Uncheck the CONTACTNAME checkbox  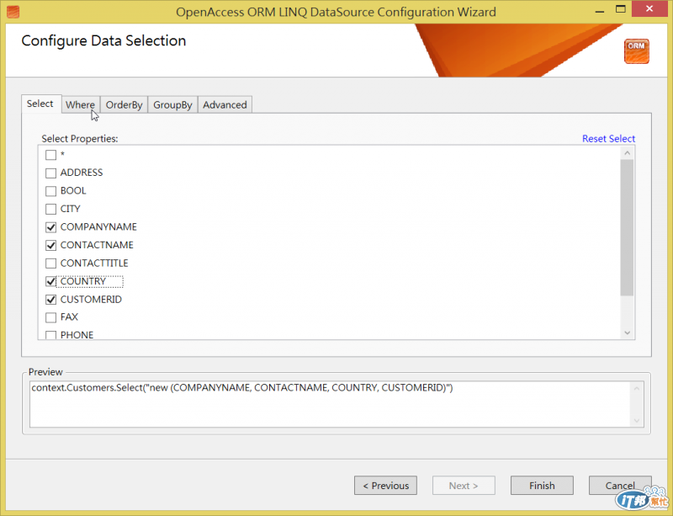coord(50,245)
